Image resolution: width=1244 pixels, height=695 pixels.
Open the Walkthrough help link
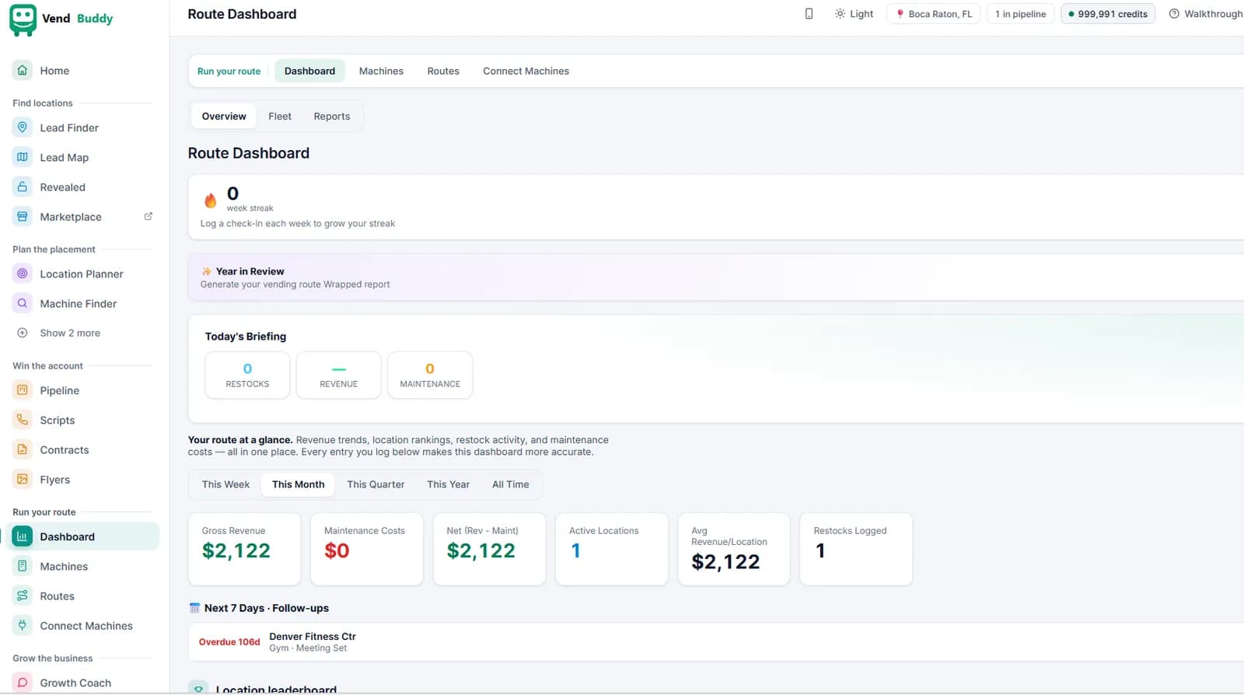click(1206, 14)
